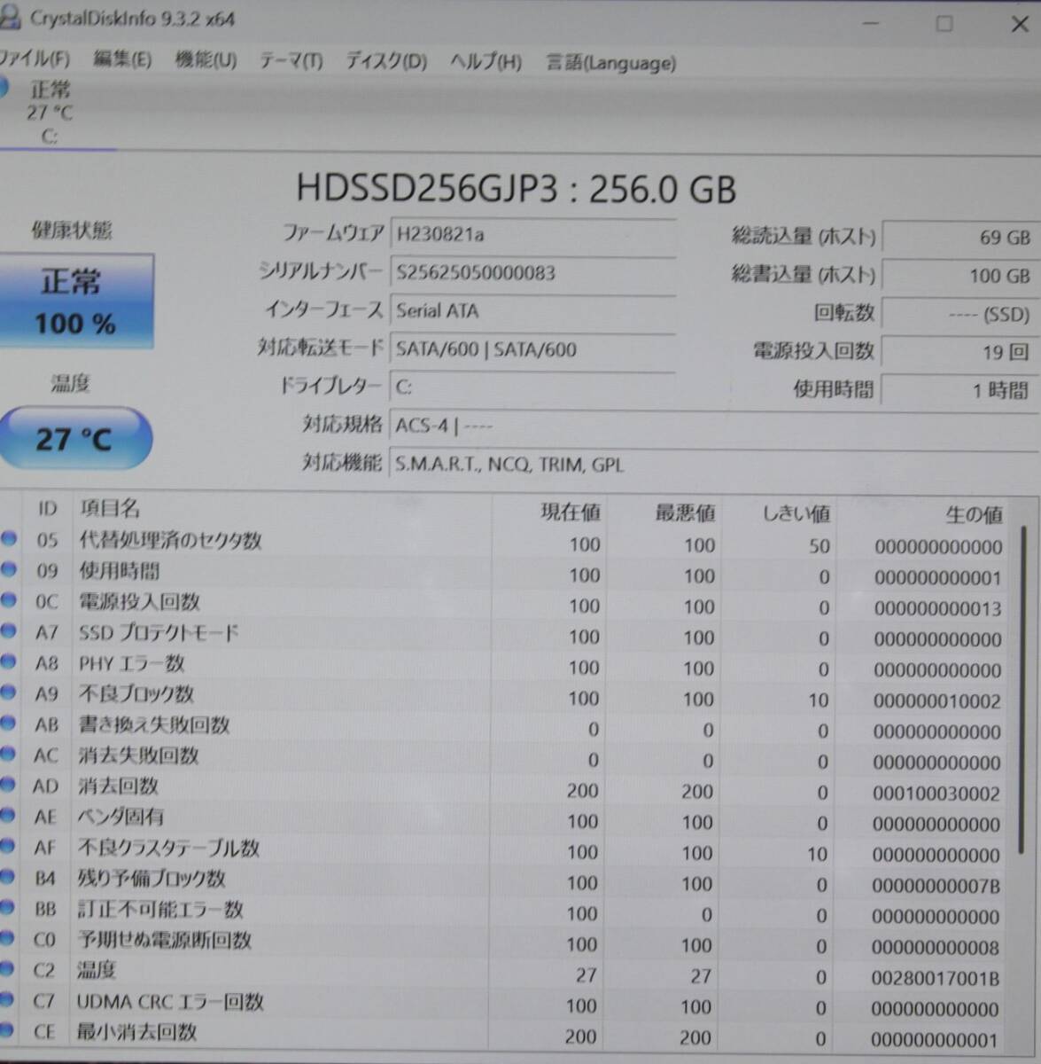Click the ファームウェア field showing H230821a
The image size is (1041, 1064).
click(x=532, y=234)
